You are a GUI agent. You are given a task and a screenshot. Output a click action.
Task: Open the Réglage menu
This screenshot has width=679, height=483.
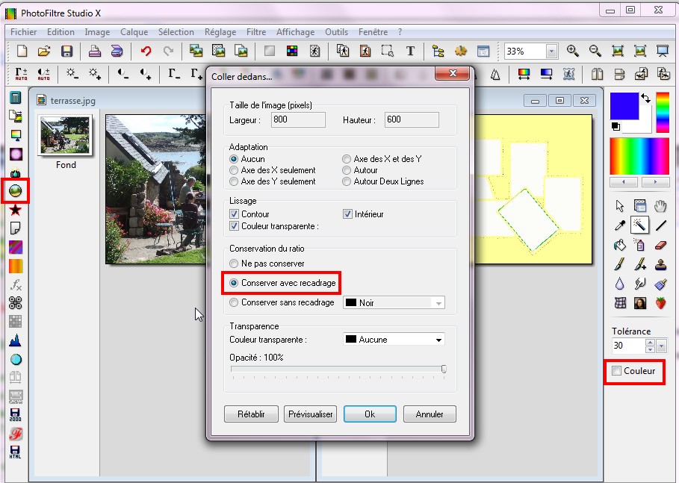pyautogui.click(x=220, y=32)
